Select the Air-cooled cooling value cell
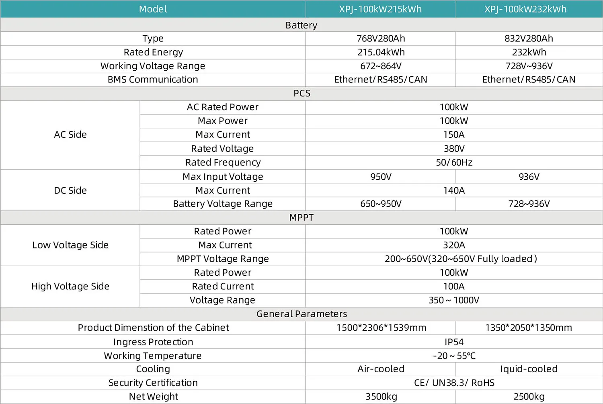The height and width of the screenshot is (404, 603). click(x=381, y=369)
